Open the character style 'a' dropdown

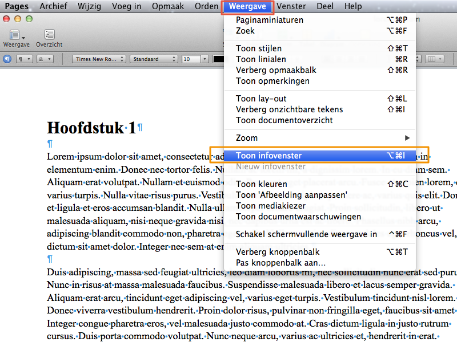click(45, 59)
